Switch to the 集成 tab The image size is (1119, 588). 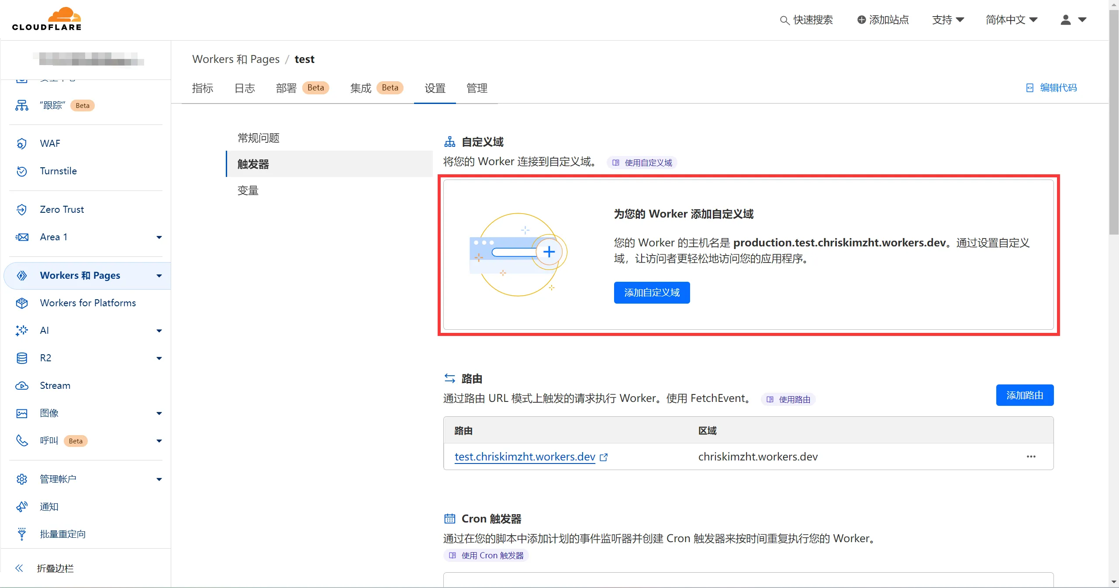pyautogui.click(x=376, y=88)
